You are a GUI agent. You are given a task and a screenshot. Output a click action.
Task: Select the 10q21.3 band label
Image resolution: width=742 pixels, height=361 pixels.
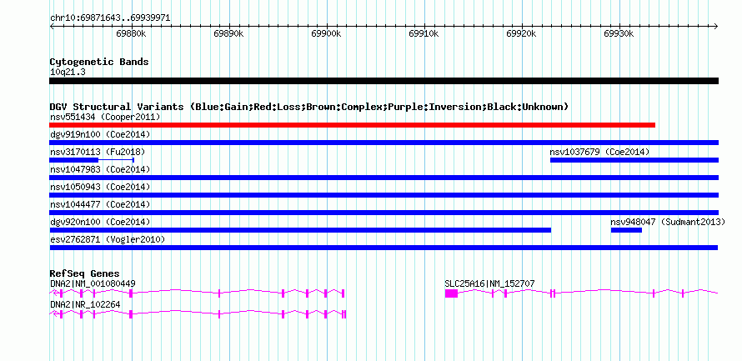click(x=68, y=73)
